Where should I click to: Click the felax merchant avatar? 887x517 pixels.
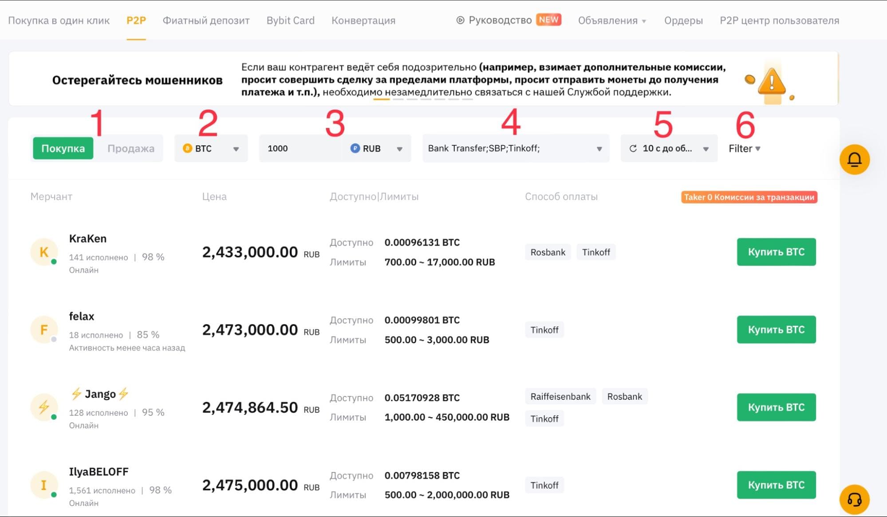44,330
